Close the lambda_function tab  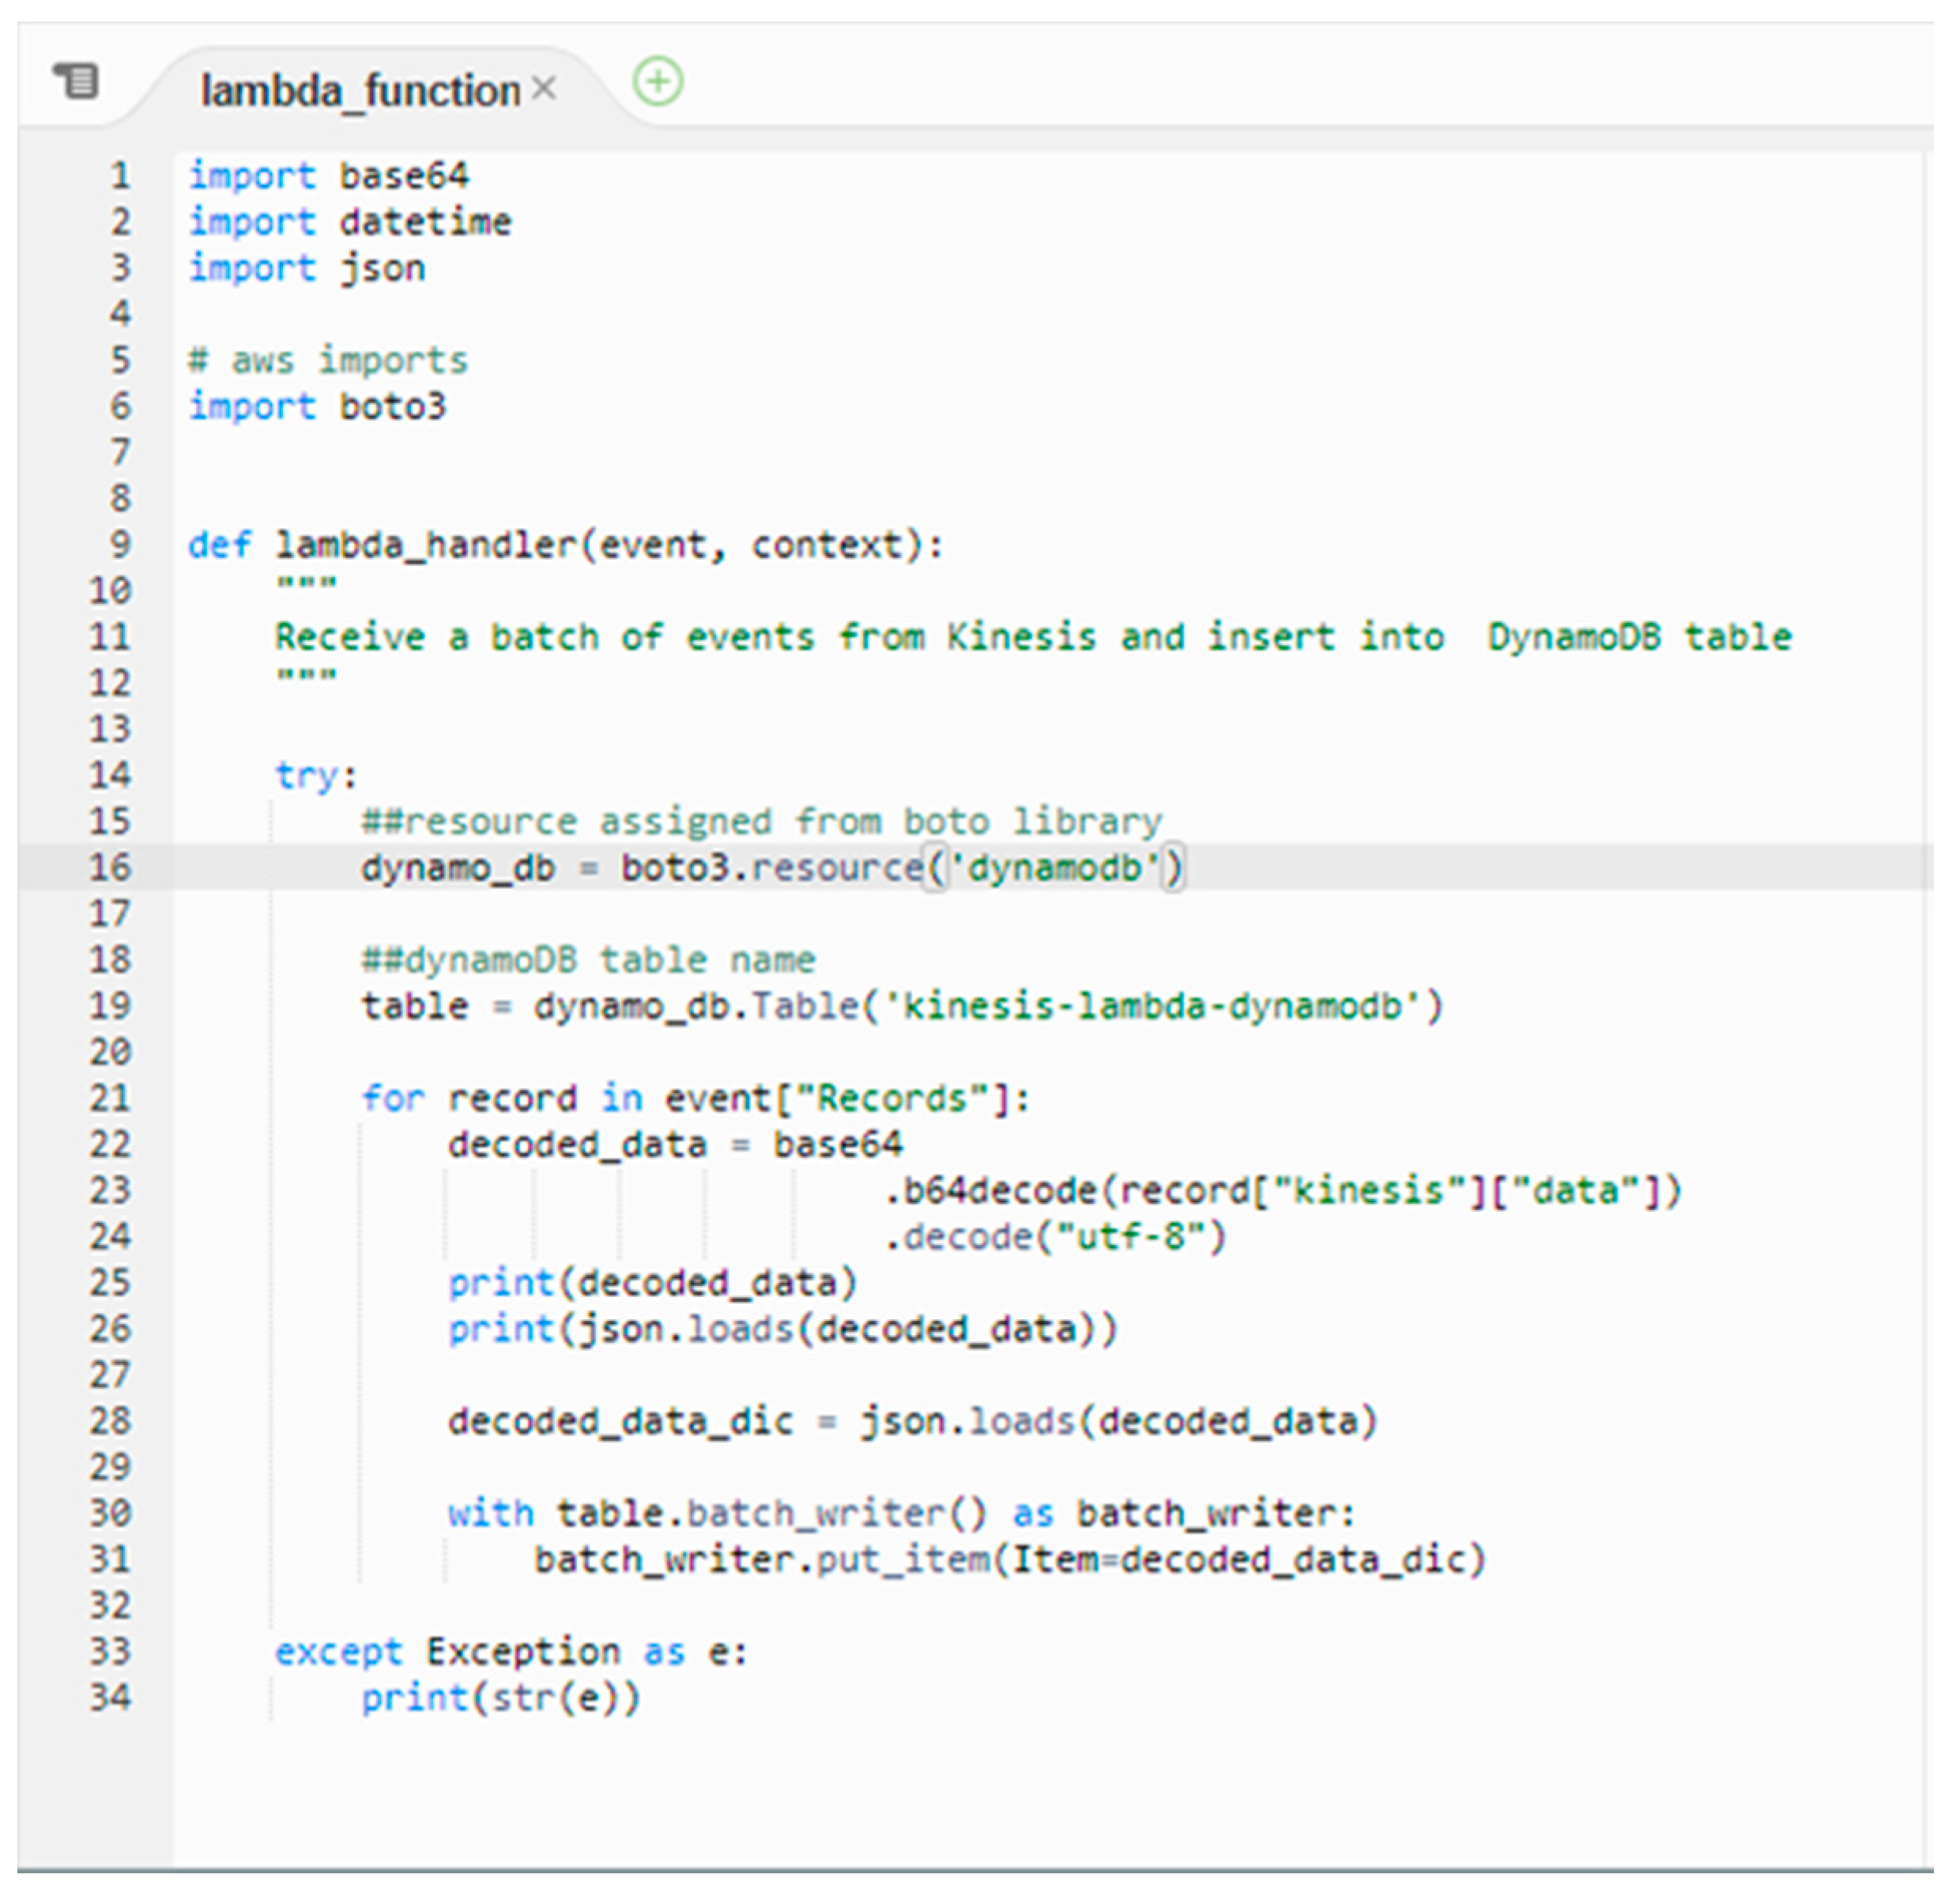coord(544,89)
